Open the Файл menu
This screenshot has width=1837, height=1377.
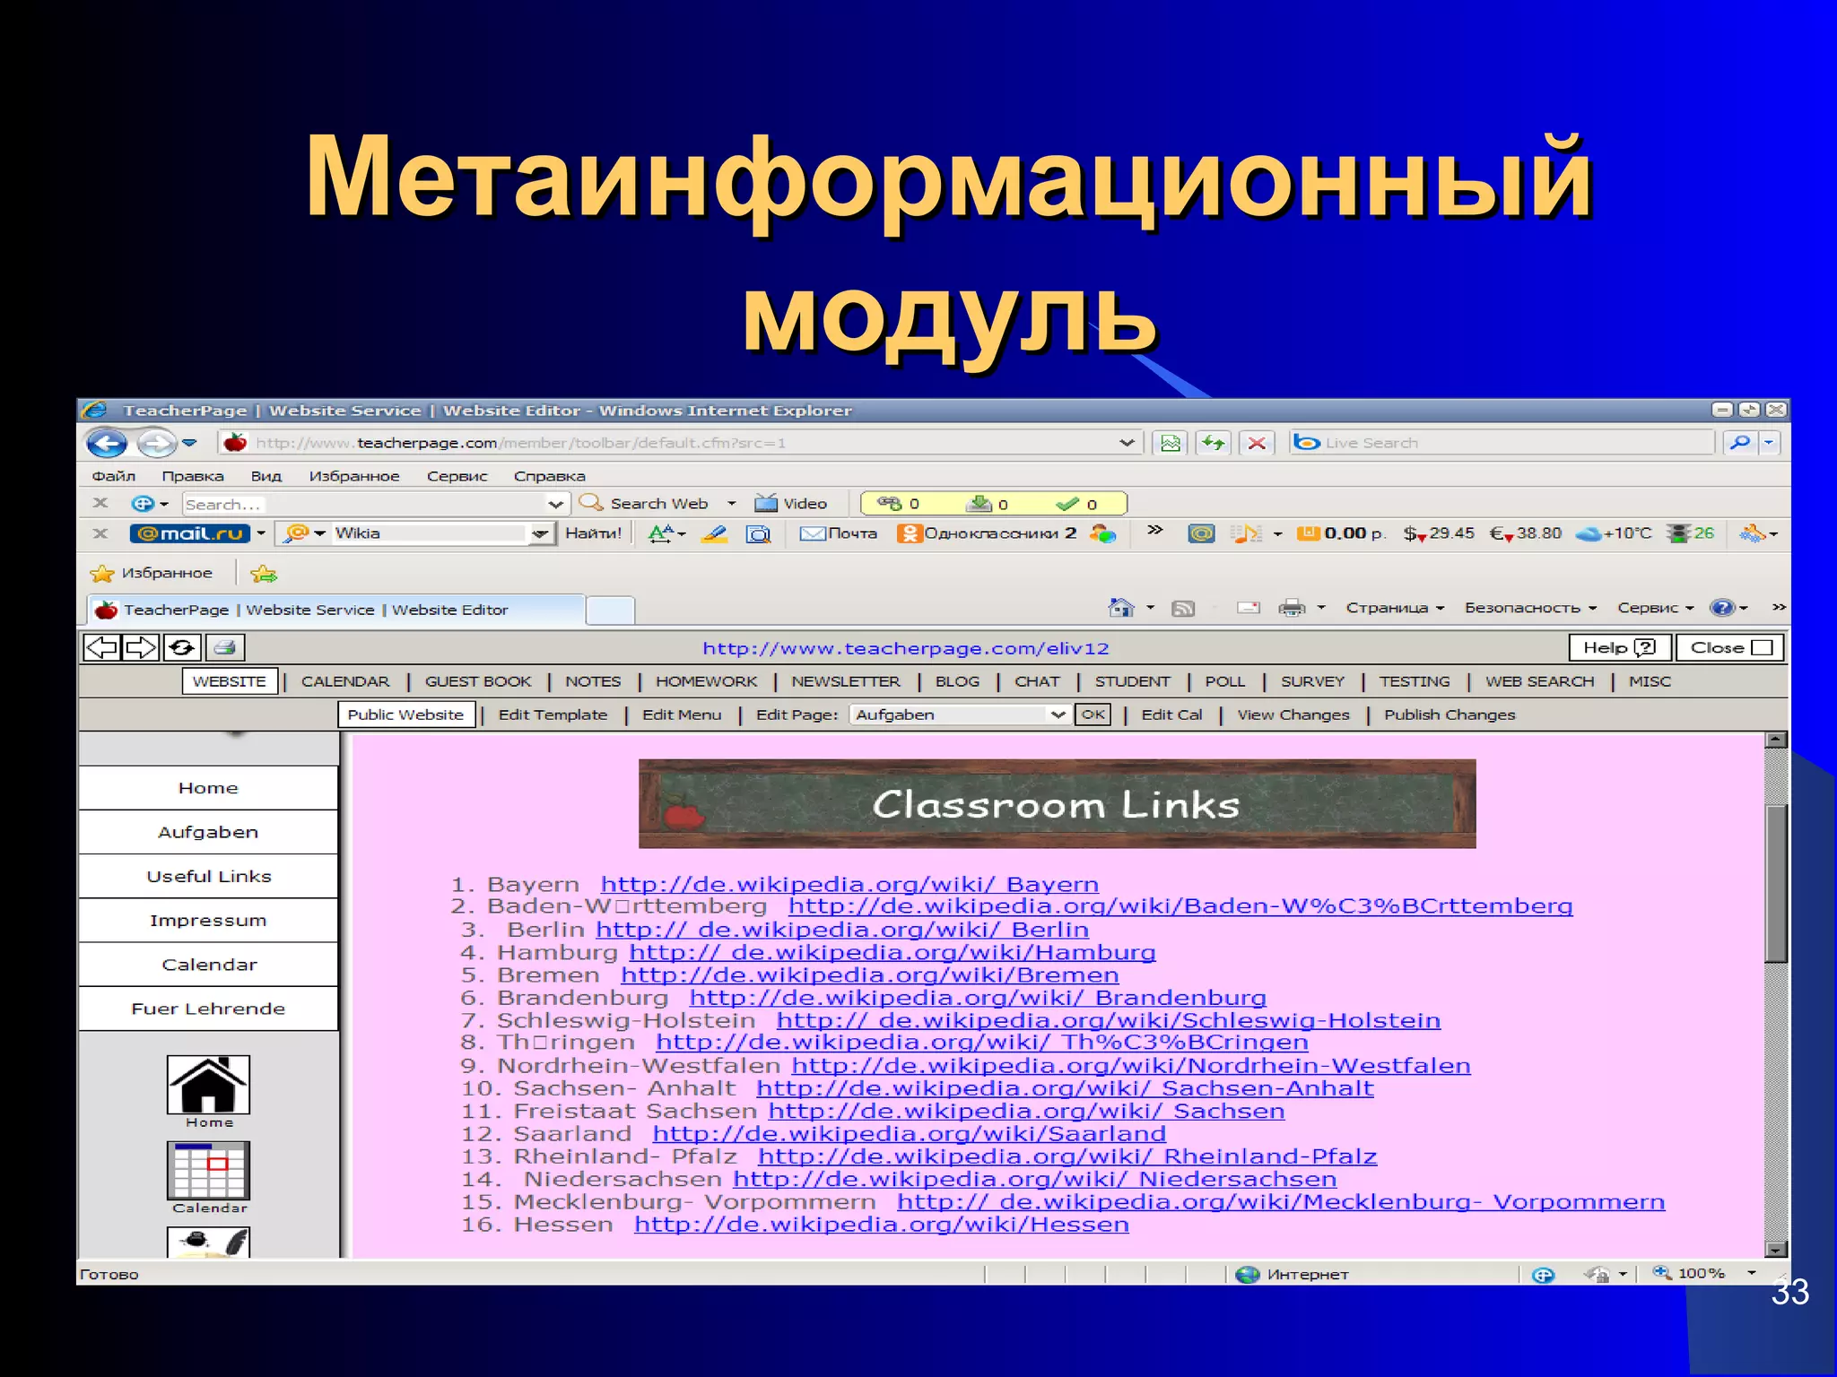tap(113, 476)
